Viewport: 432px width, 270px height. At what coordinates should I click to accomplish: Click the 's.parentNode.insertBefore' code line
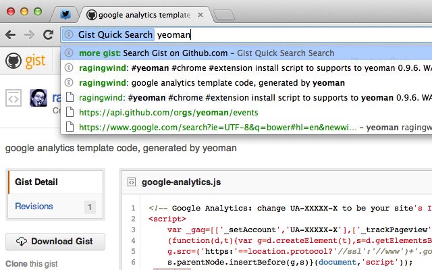[290, 263]
